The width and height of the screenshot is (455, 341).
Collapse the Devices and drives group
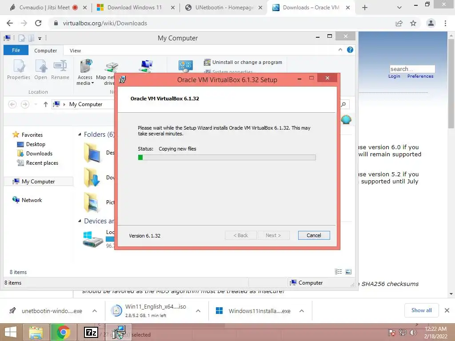[x=80, y=221]
